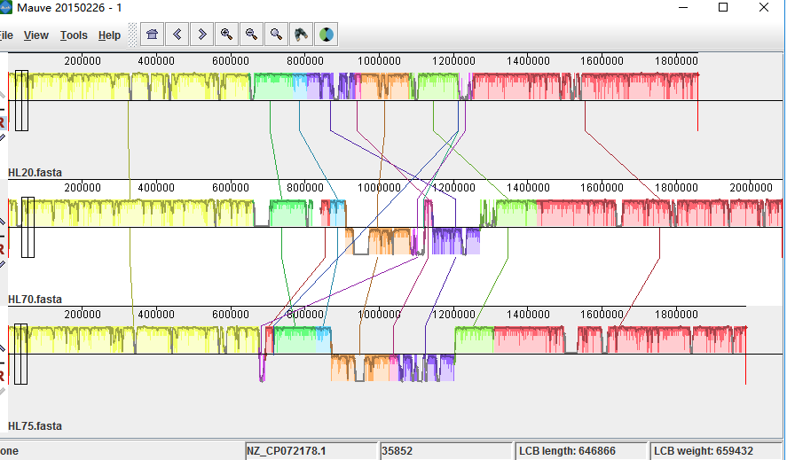
Task: Select the large red LCB block in HL75.fasta
Action: click(x=620, y=340)
